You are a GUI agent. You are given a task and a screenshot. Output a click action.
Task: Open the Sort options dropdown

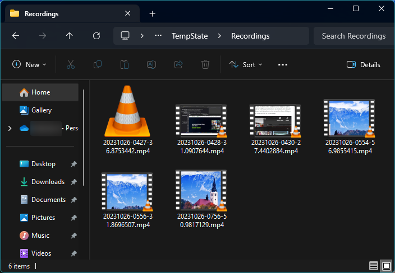246,64
